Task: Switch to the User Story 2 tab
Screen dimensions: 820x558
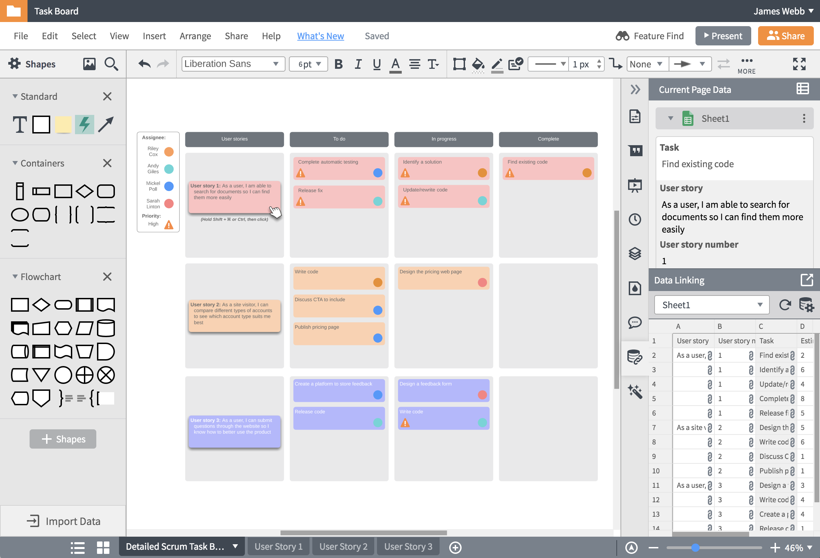Action: tap(343, 547)
